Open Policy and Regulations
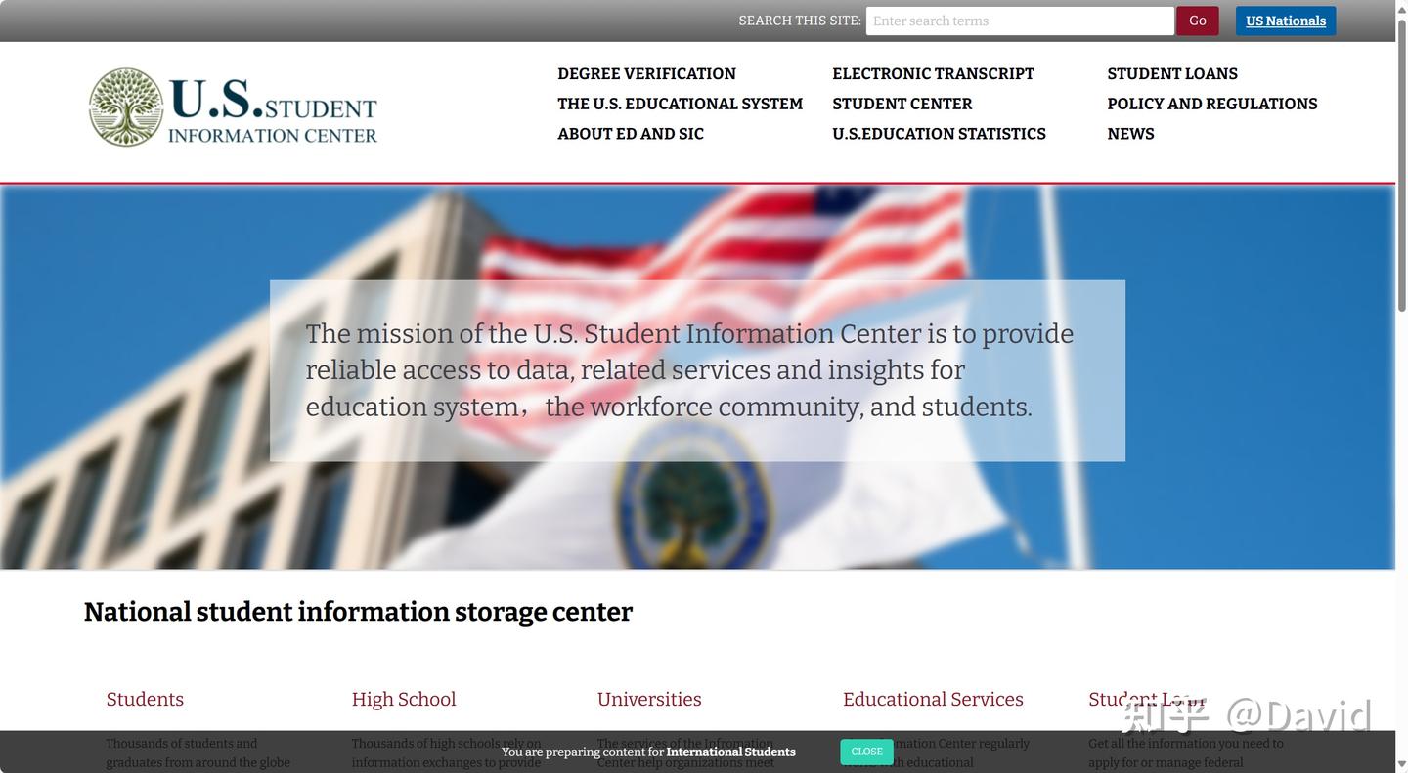 (1211, 103)
